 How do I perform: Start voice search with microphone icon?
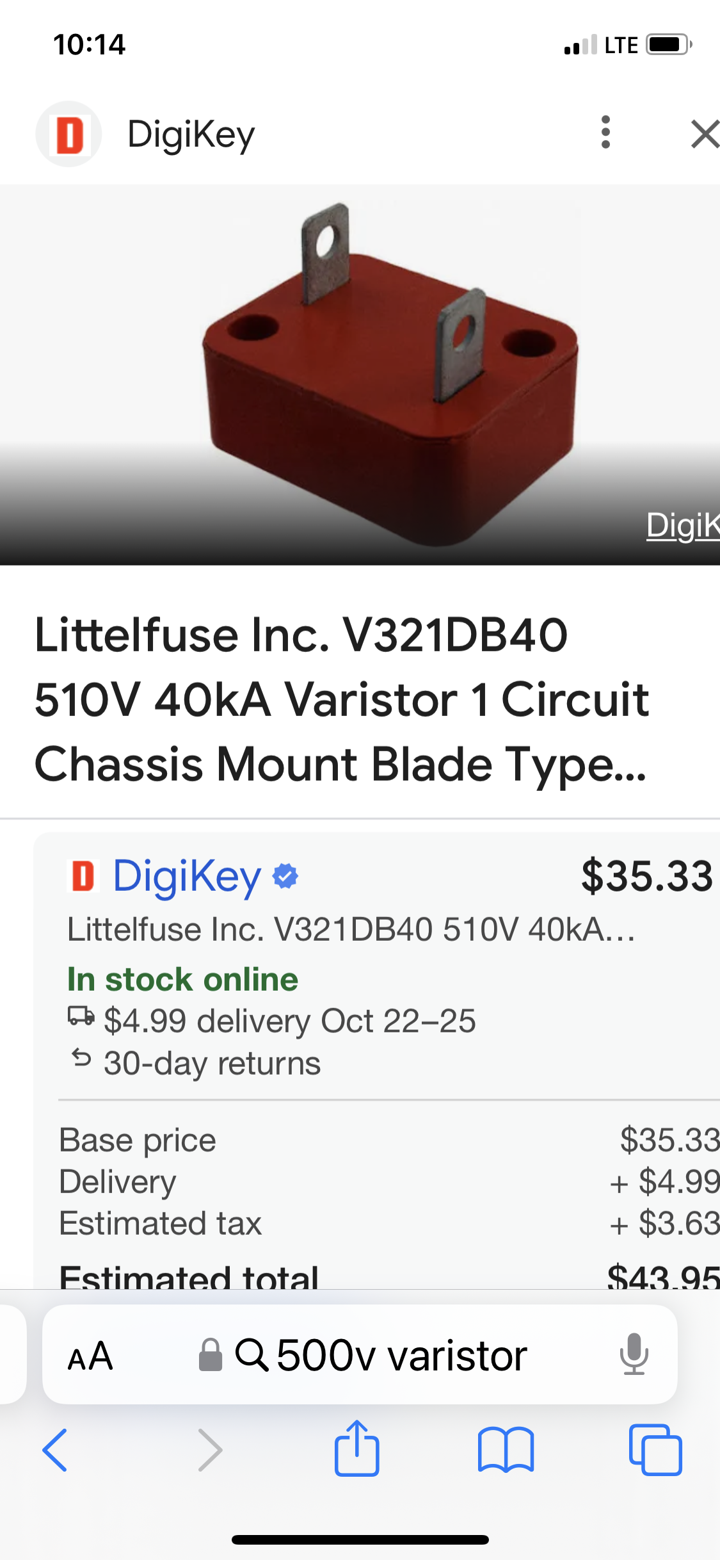click(x=634, y=1354)
